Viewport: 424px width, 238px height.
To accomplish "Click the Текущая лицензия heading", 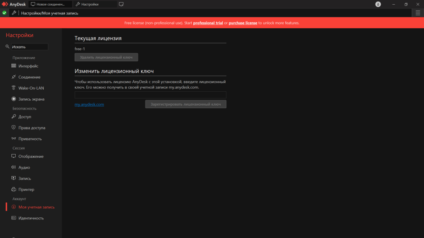I will click(x=98, y=38).
